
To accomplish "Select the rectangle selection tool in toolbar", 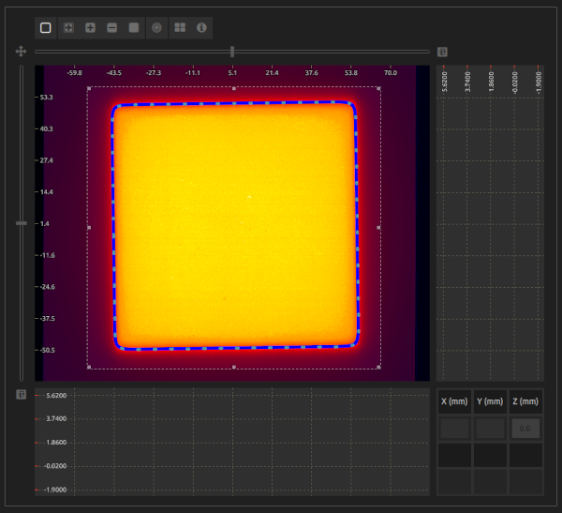I will pyautogui.click(x=46, y=27).
